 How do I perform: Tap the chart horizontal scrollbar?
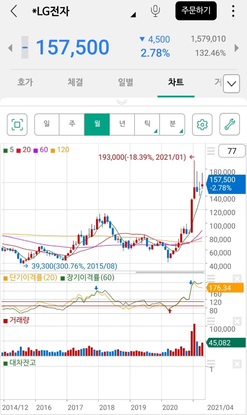coord(170,272)
